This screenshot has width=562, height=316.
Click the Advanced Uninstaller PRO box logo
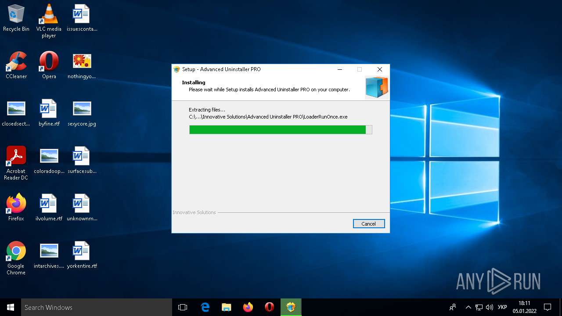point(377,87)
